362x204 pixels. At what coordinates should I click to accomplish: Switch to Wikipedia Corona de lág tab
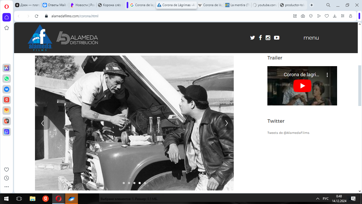click(x=210, y=5)
